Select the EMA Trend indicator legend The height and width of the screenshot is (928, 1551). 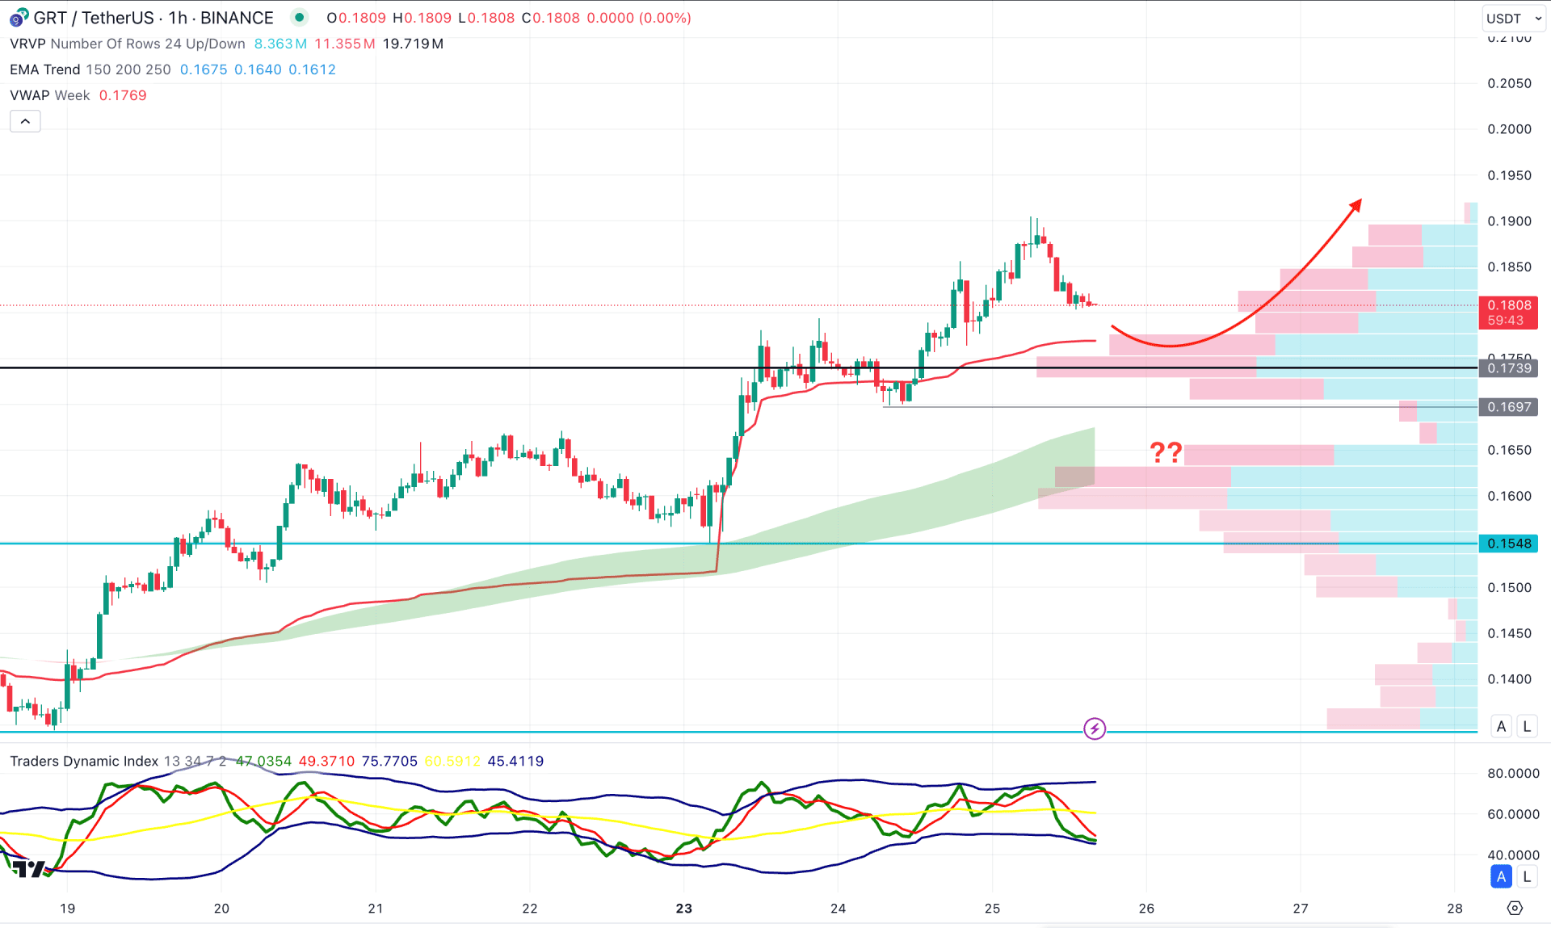(90, 69)
